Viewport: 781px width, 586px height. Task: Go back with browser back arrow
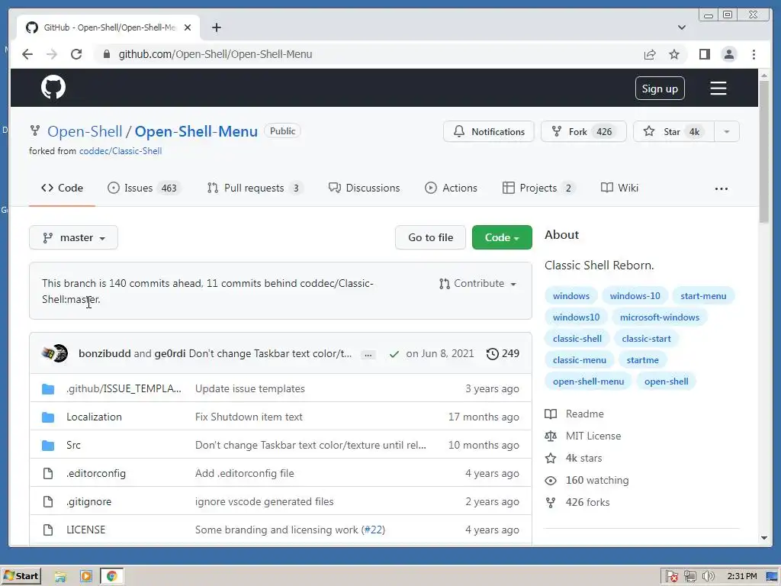click(27, 54)
